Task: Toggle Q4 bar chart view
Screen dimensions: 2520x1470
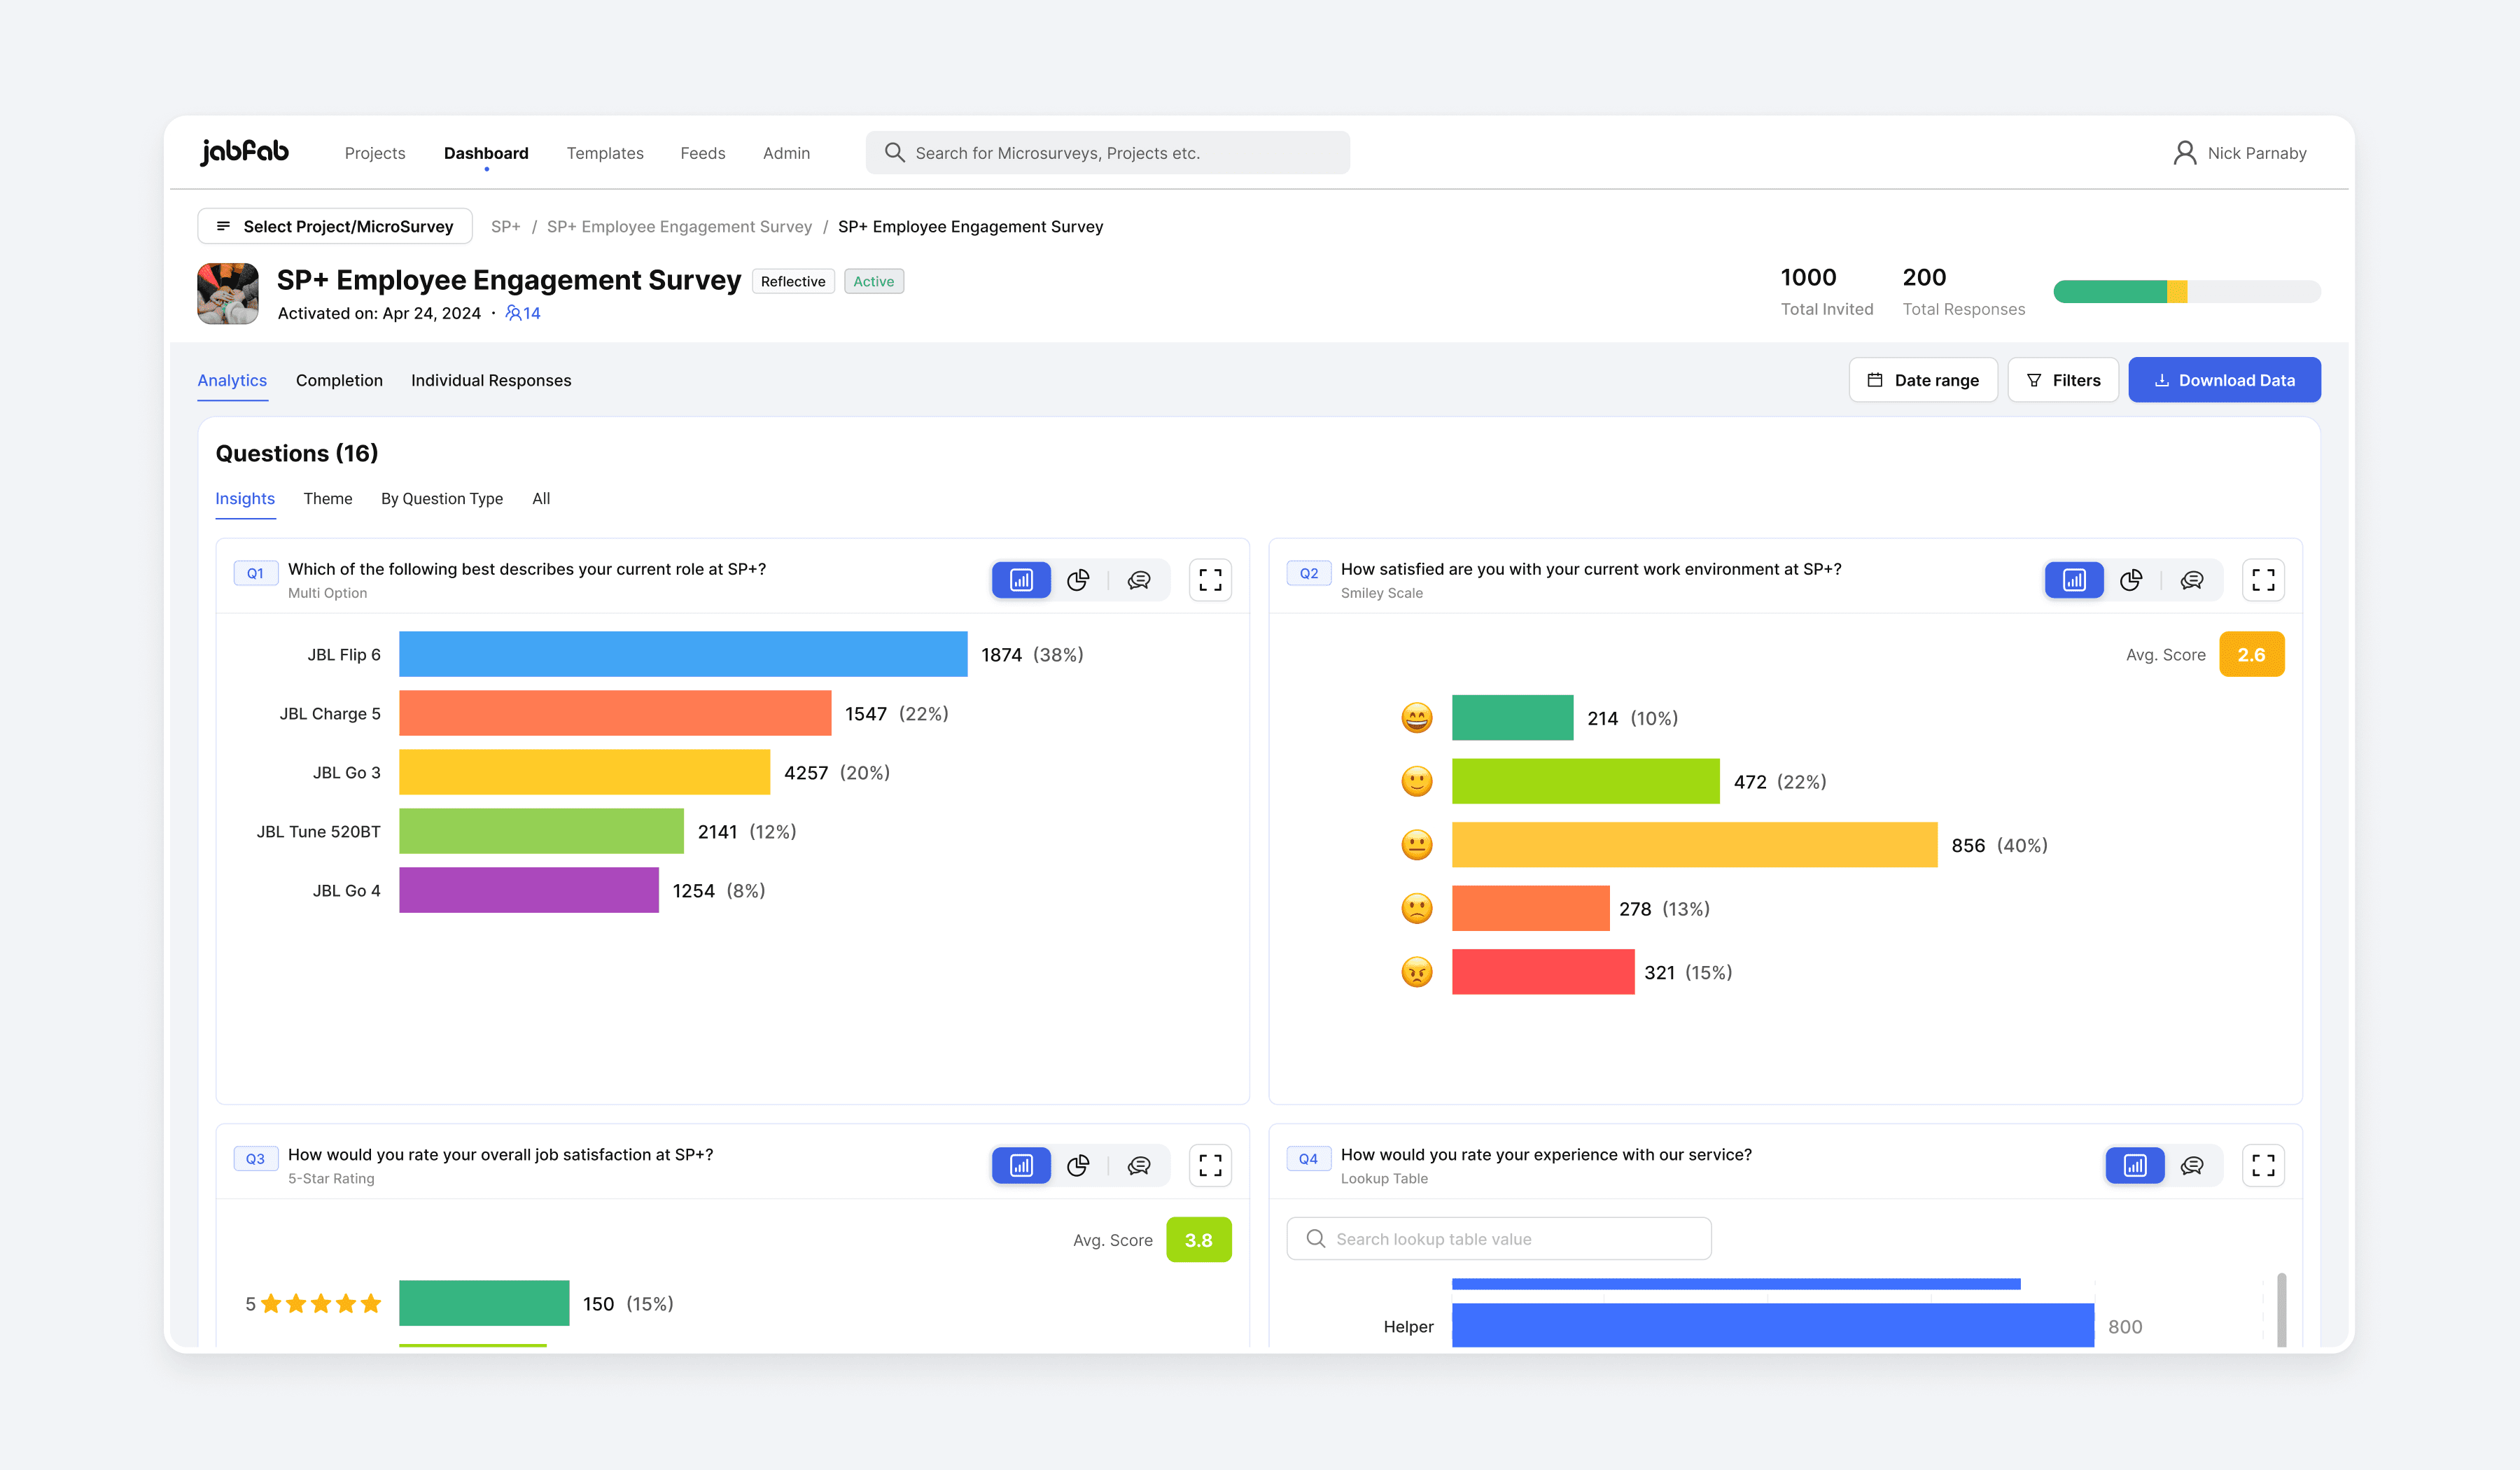Action: [2135, 1165]
